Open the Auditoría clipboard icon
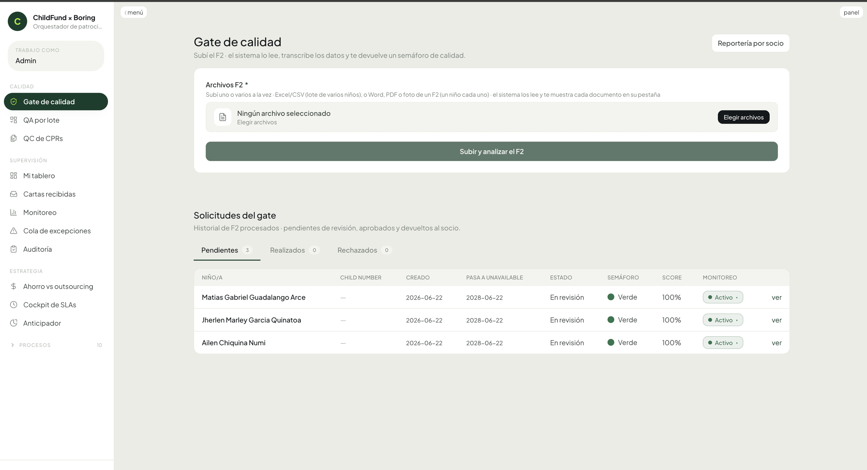 (13, 249)
